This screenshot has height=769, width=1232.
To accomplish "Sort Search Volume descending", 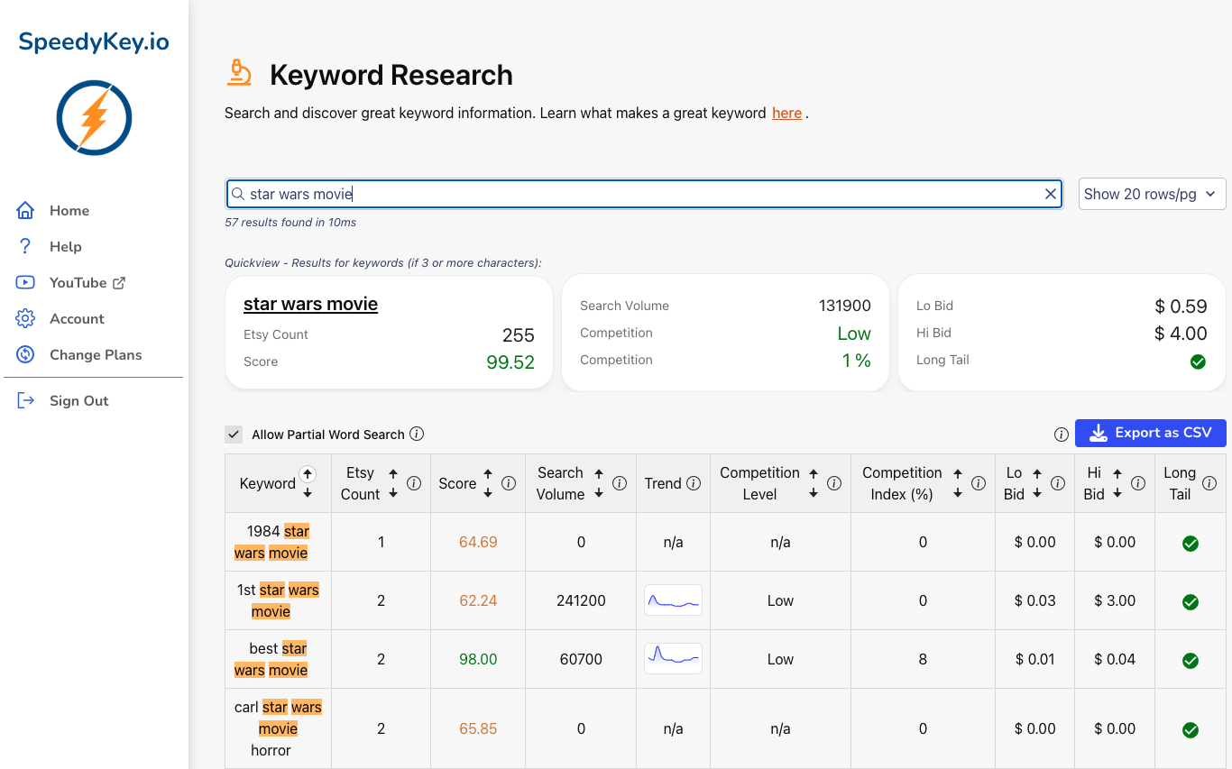I will coord(599,493).
